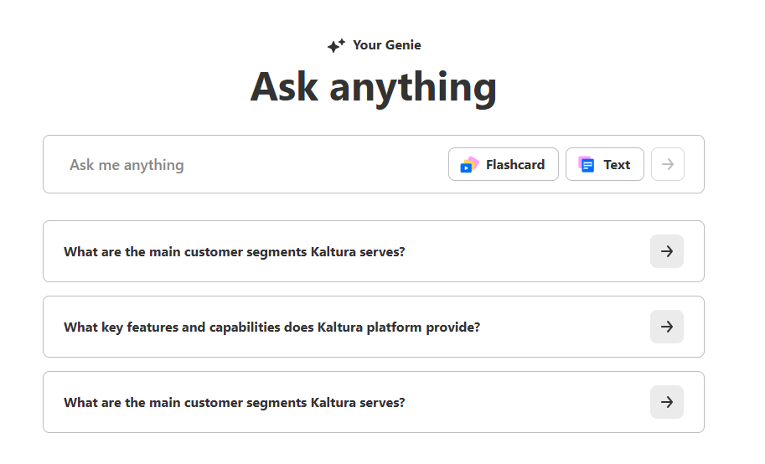Open the top 'main customer segments Kaltura serves' suggestion
Screen dimensions: 765x464
pyautogui.click(x=235, y=251)
